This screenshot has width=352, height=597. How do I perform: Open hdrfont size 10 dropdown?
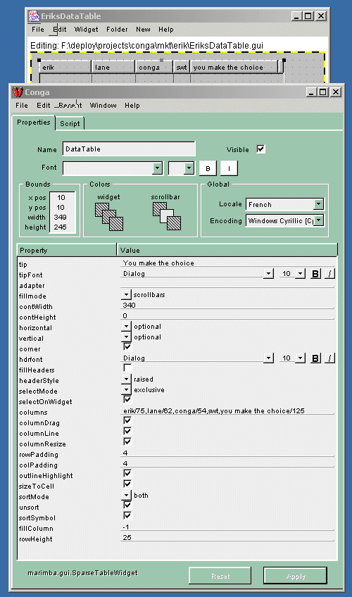(300, 358)
